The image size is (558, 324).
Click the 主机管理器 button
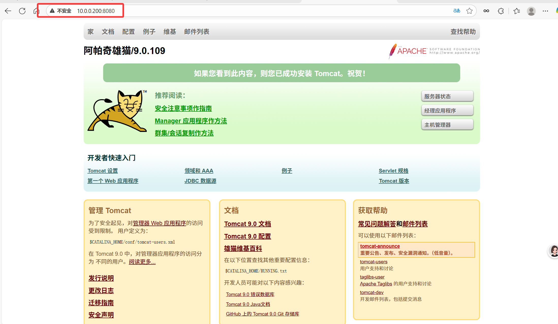(x=447, y=125)
